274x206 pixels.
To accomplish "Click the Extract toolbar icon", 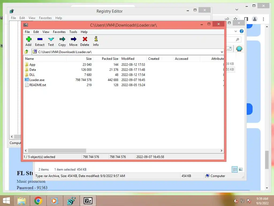I will coord(40,39).
